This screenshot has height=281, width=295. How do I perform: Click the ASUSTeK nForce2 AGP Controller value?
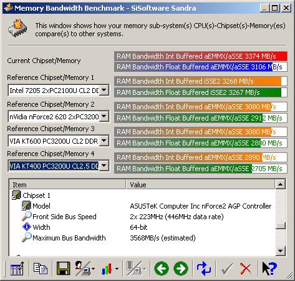[201, 206]
